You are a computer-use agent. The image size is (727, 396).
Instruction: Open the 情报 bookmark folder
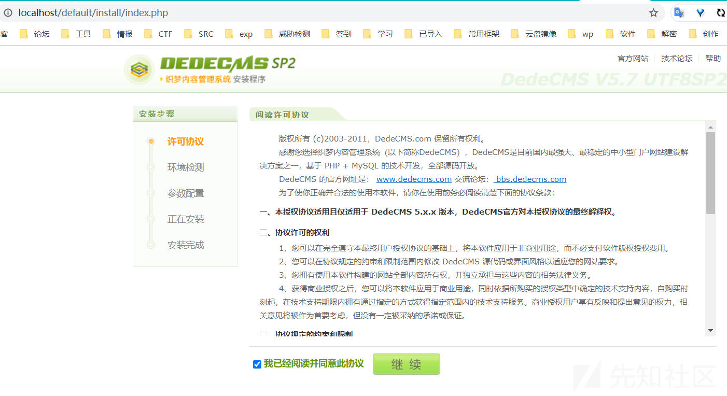click(118, 34)
